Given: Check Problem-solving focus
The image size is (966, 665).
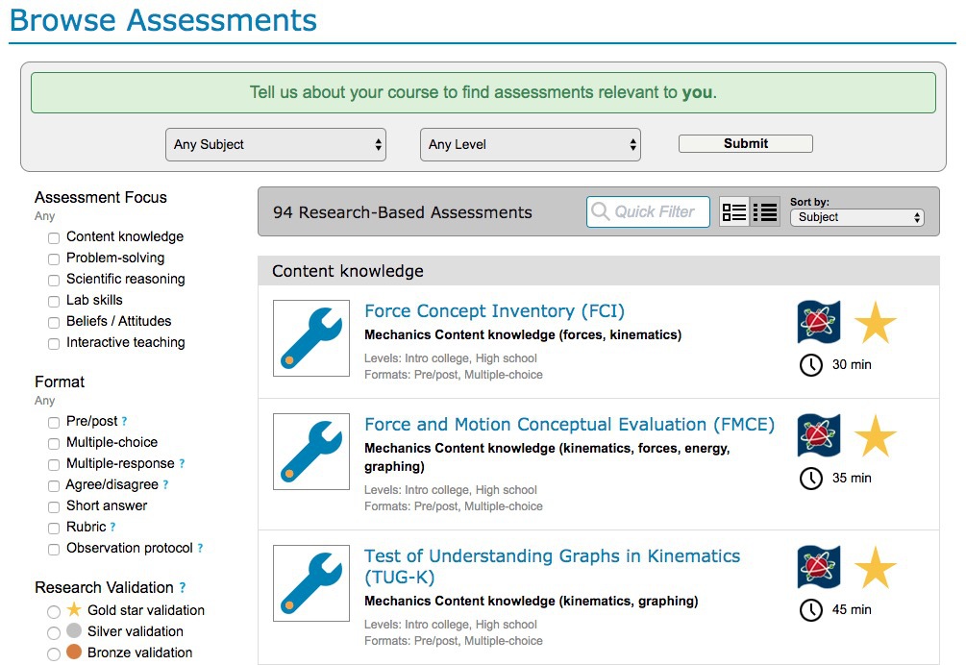Looking at the screenshot, I should click(x=54, y=259).
